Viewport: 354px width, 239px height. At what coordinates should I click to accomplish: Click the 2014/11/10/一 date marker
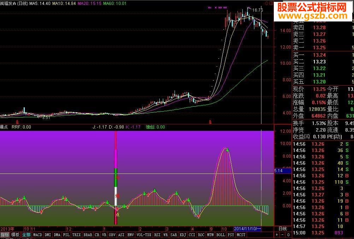click(x=247, y=229)
